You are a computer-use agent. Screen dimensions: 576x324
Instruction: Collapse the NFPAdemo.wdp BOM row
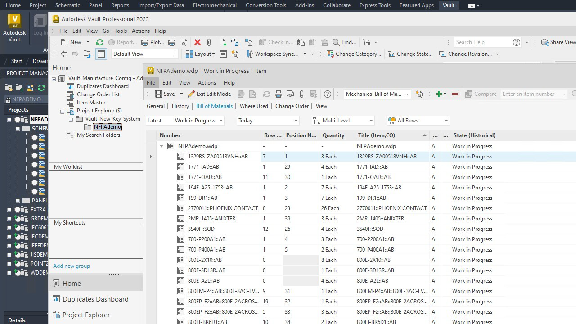coord(162,146)
